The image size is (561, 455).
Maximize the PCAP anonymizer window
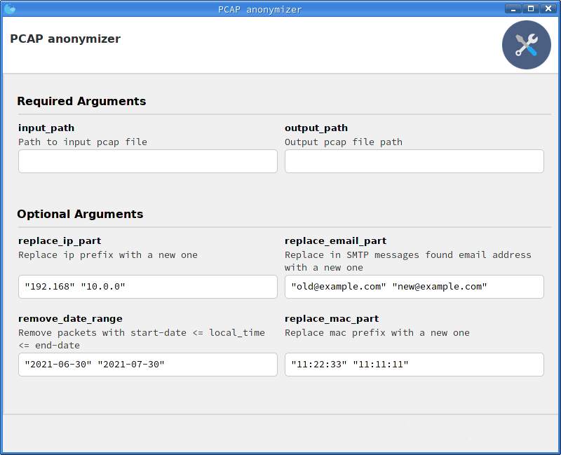pos(532,9)
